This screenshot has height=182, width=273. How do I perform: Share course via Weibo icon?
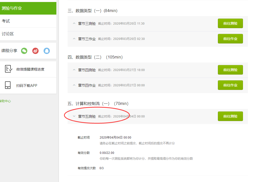[35, 51]
